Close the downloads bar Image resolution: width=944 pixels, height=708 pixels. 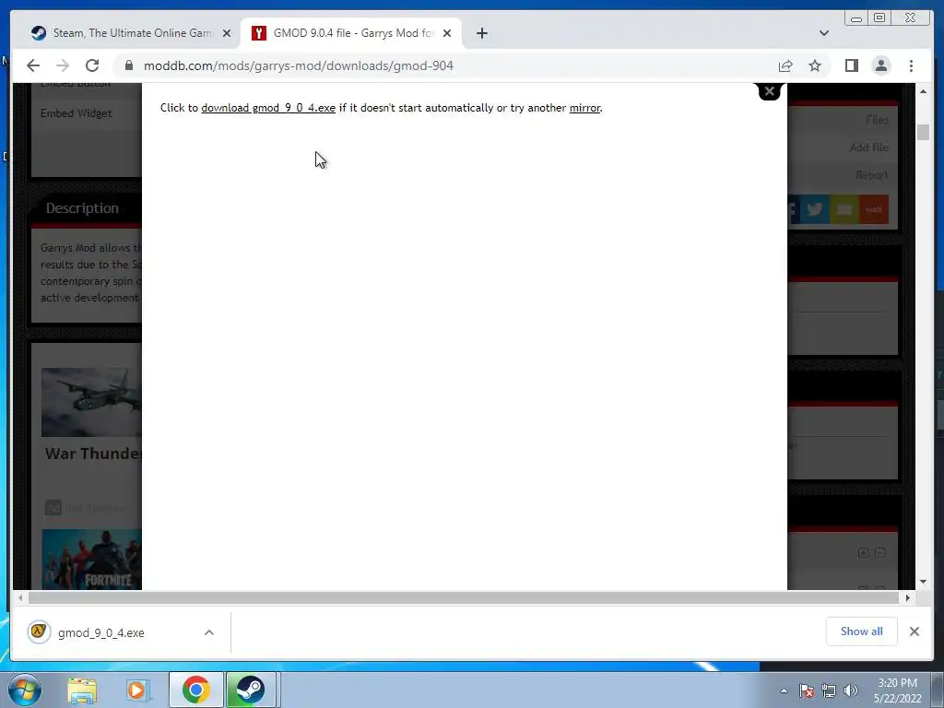click(914, 631)
